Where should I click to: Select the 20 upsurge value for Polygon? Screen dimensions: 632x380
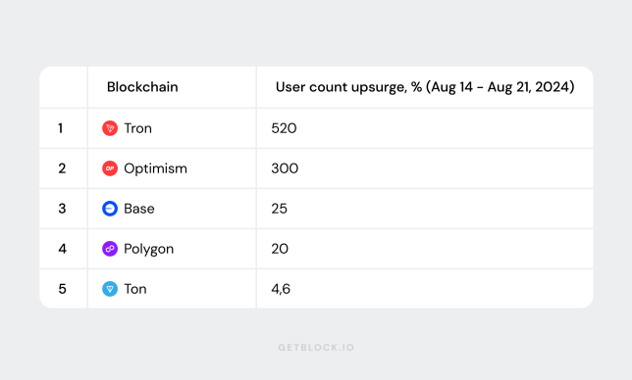pyautogui.click(x=280, y=249)
